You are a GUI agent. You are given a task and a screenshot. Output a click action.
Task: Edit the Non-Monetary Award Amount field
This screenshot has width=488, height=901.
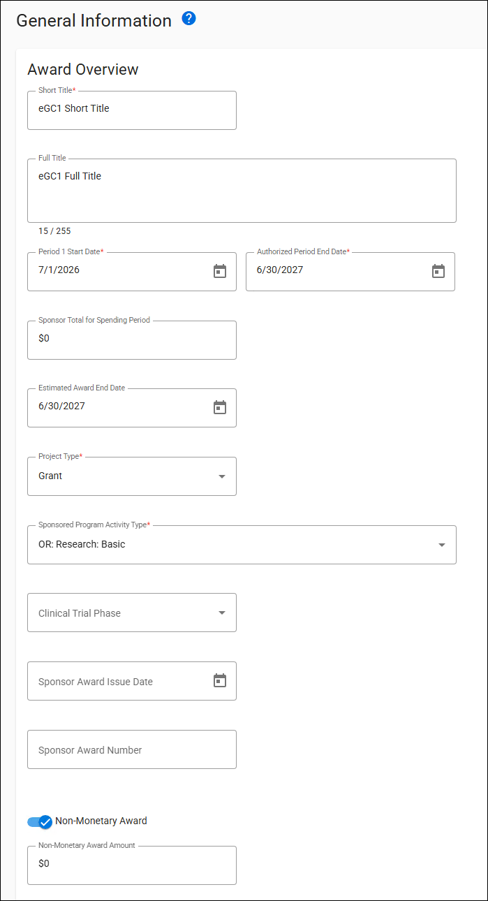tap(131, 865)
